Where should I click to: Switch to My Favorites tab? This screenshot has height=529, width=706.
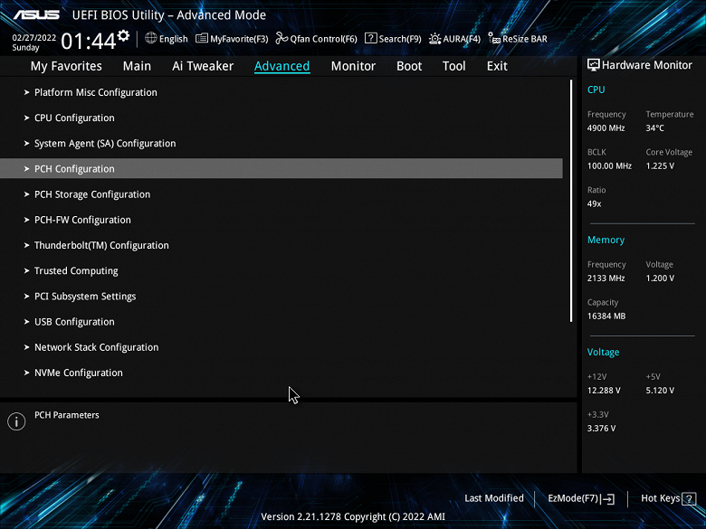(66, 66)
